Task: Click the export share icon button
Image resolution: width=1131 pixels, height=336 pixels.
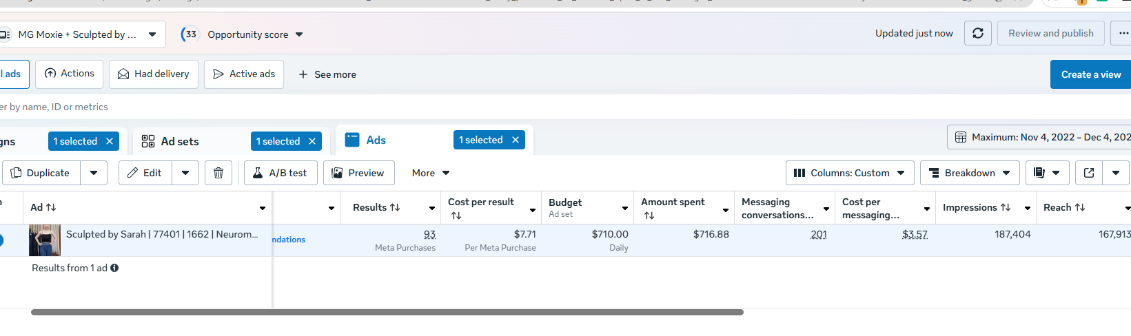Action: pos(1089,173)
